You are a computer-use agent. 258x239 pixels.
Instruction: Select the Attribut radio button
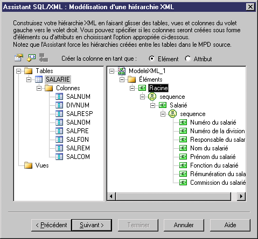coord(188,59)
